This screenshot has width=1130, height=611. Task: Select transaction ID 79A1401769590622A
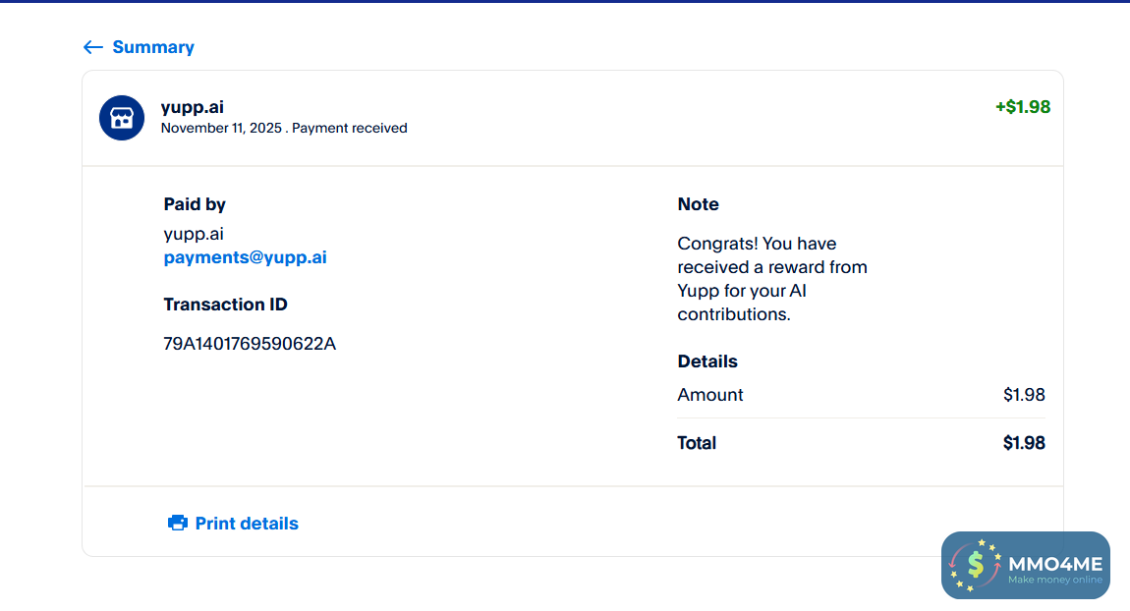tap(250, 344)
